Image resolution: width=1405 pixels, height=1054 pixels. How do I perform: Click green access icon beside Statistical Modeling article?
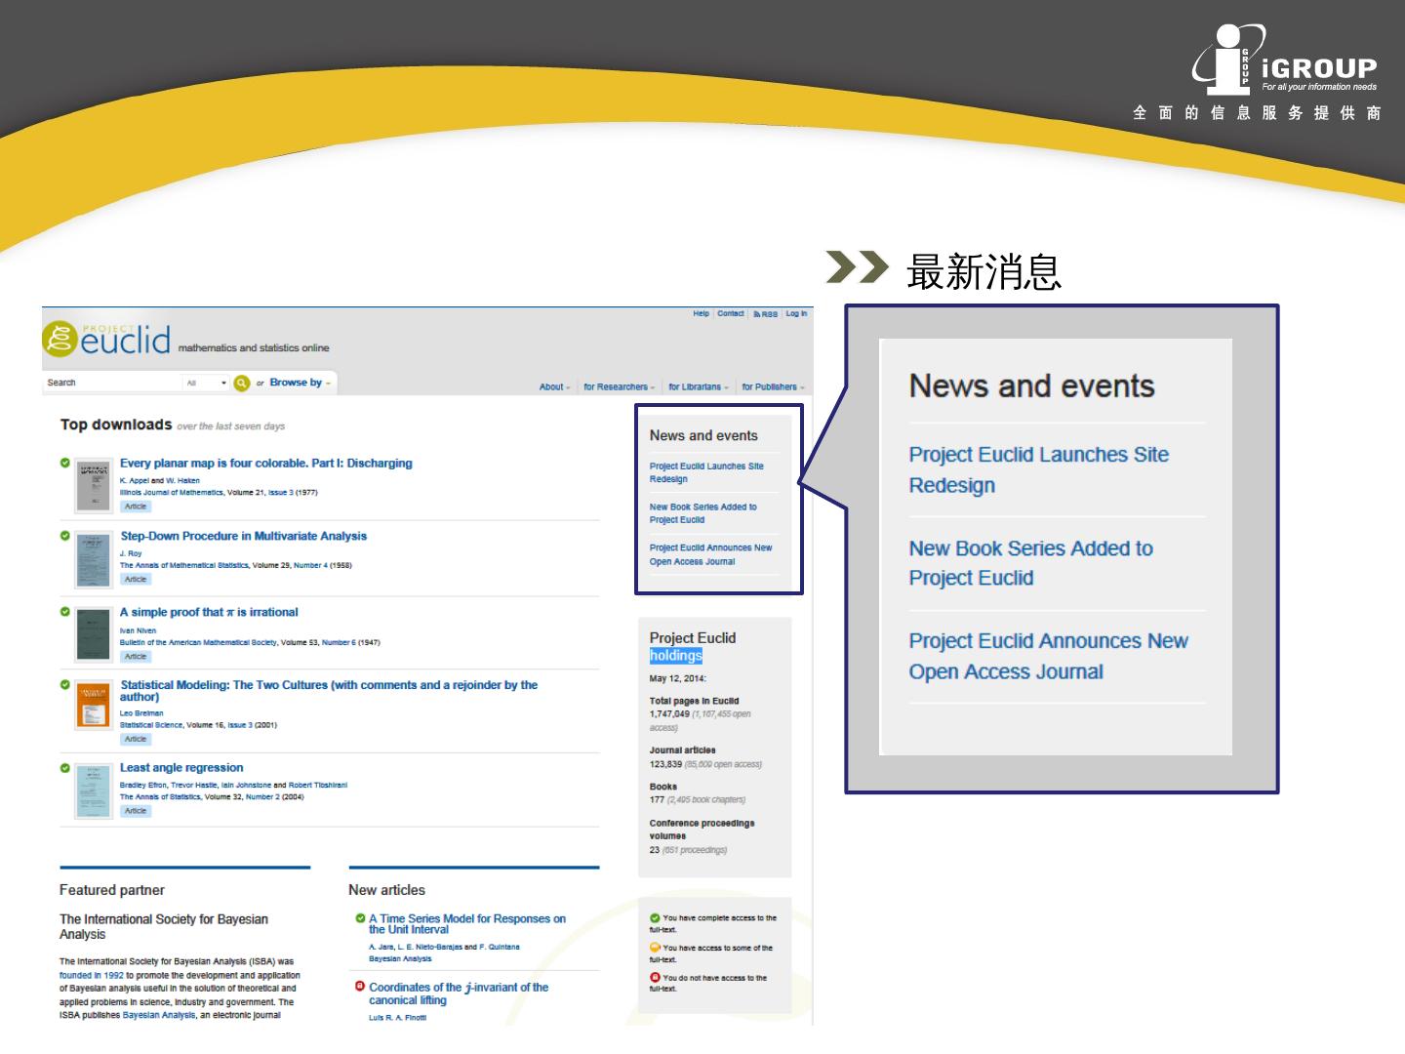(65, 685)
